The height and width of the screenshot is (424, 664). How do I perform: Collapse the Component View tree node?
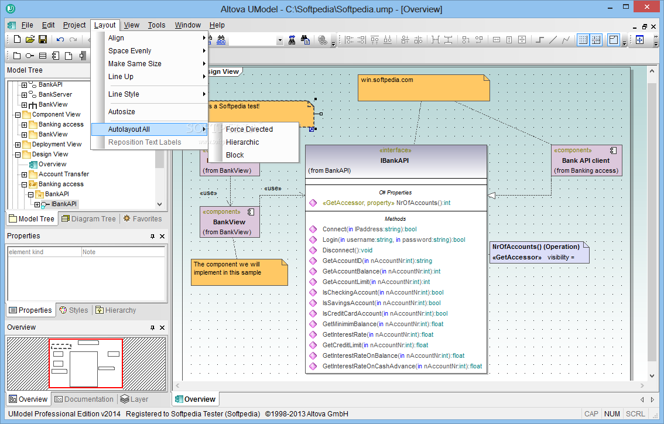point(18,115)
